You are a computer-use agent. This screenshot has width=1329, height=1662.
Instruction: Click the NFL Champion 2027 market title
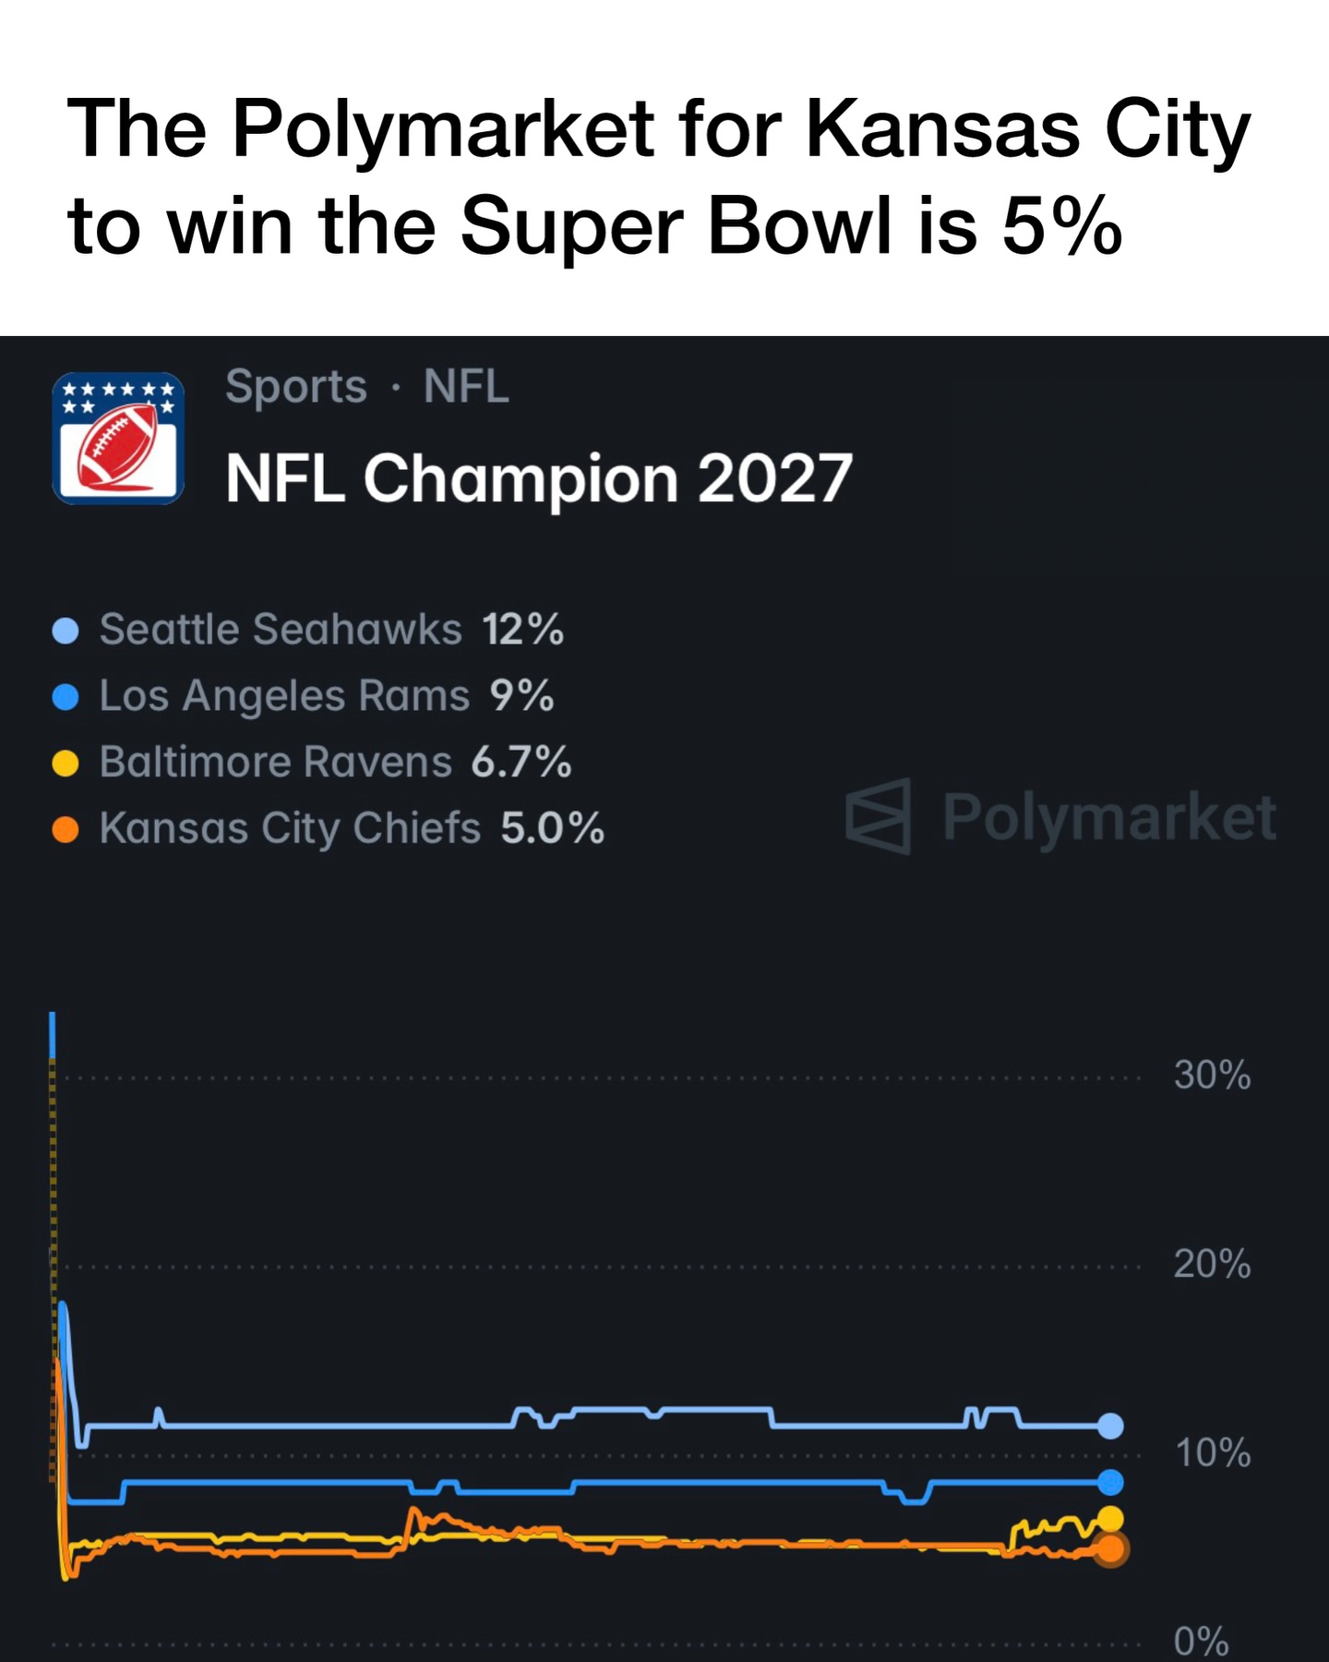tap(538, 479)
